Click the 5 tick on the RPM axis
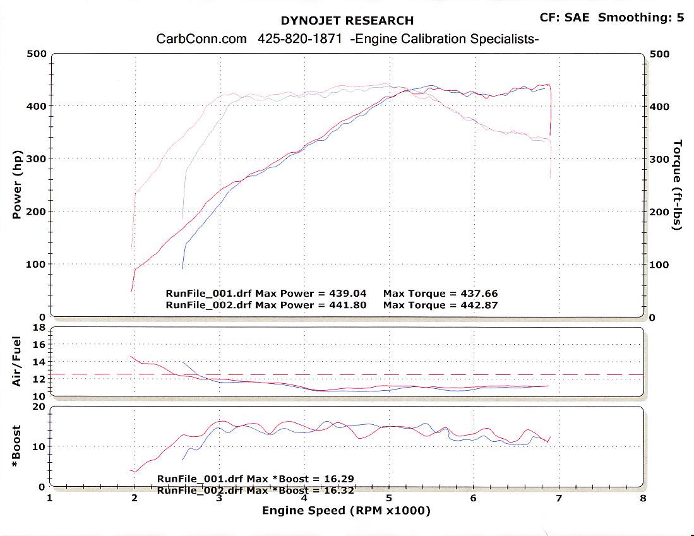 pyautogui.click(x=389, y=498)
